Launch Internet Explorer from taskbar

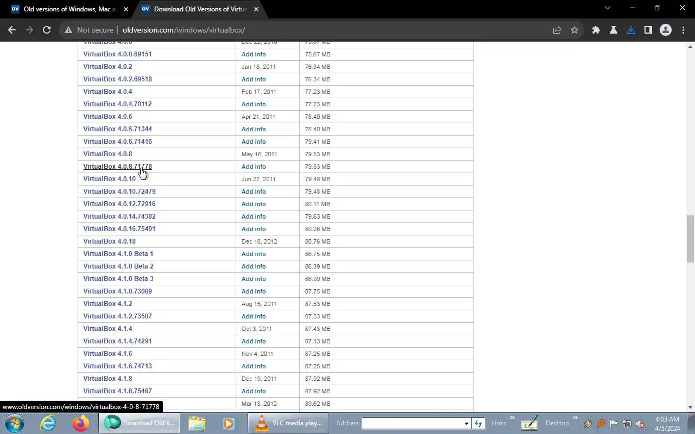point(48,423)
